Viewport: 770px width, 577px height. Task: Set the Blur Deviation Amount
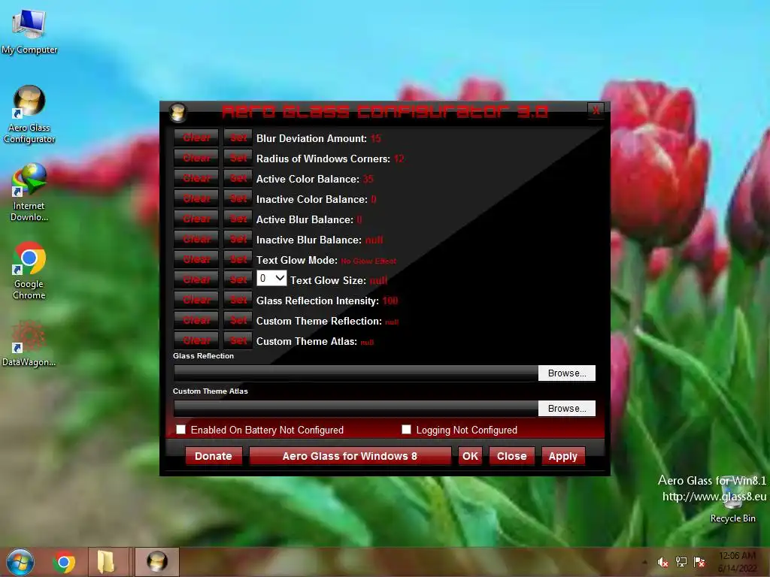pos(238,138)
